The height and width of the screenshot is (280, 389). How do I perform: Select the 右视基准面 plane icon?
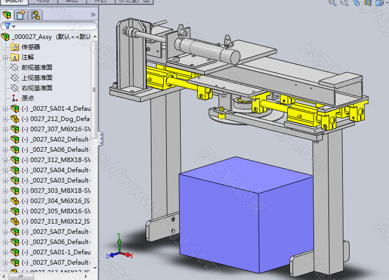pos(15,88)
